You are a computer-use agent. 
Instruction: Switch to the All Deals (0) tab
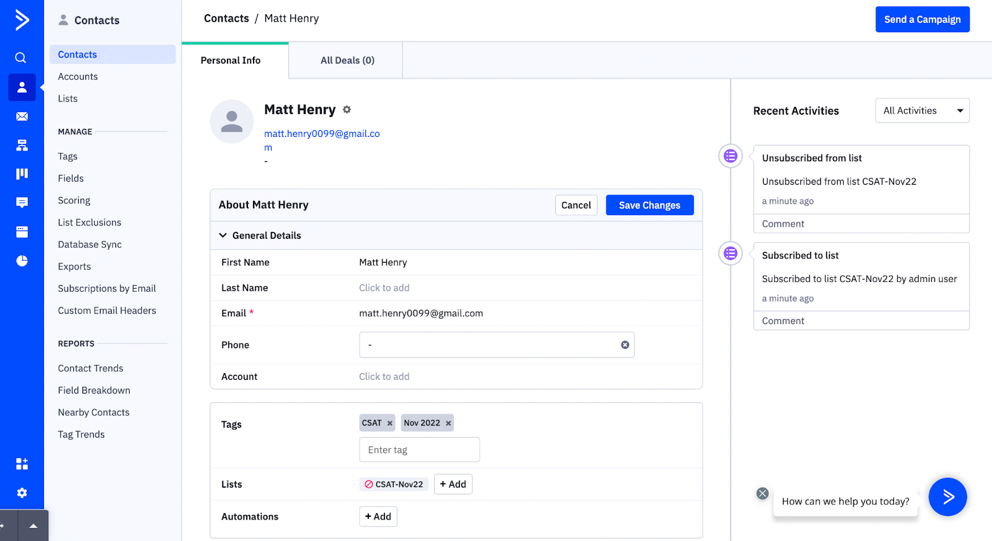coord(347,60)
